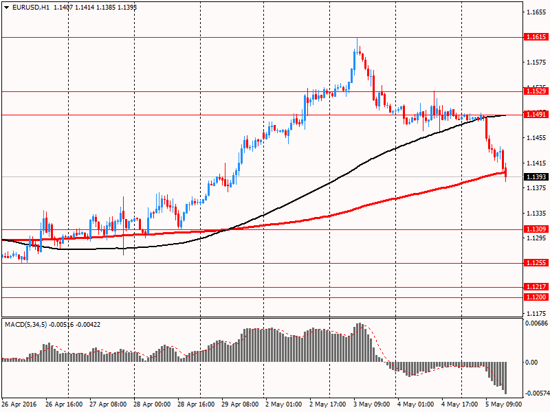Click the 1.1175 price scale value
The height and width of the screenshot is (412, 550).
[536, 313]
